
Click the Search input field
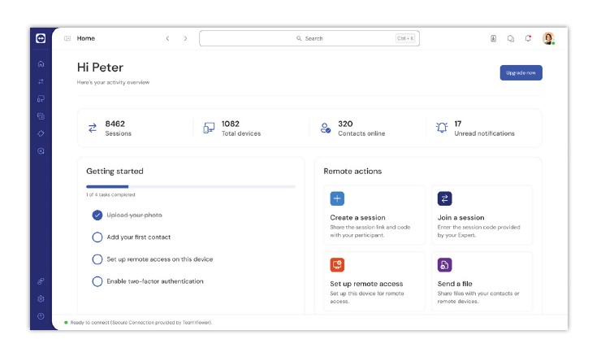309,38
